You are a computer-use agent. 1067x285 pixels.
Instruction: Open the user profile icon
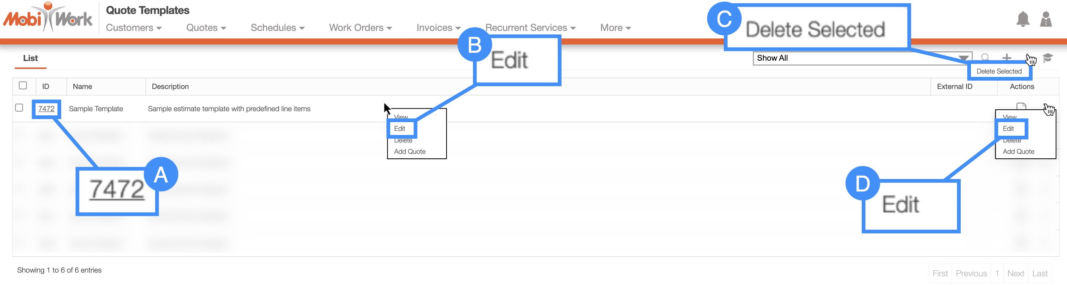[1045, 19]
